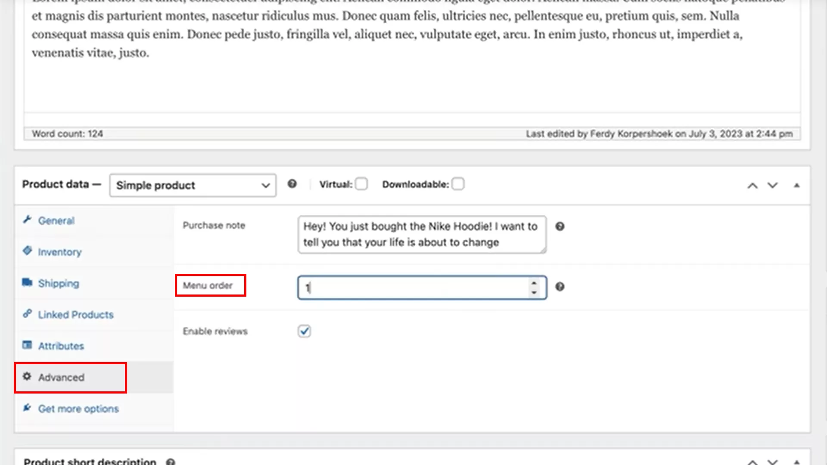The image size is (827, 465).
Task: Click the Attributes panel icon
Action: click(28, 345)
